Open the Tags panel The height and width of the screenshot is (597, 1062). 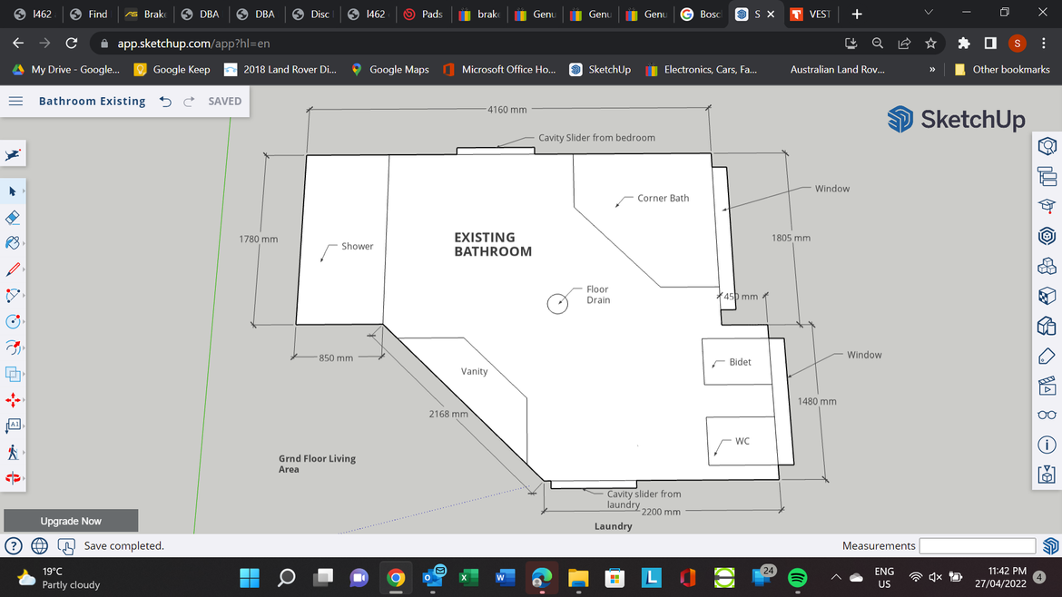1047,356
